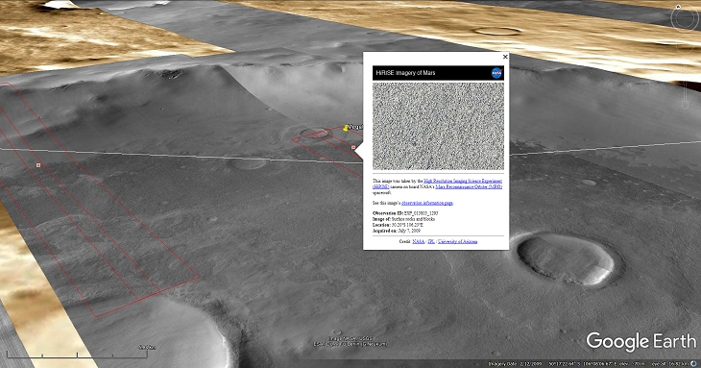Click the 'Acquired on: July 7, 2009' line
This screenshot has height=368, width=701.
point(397,231)
